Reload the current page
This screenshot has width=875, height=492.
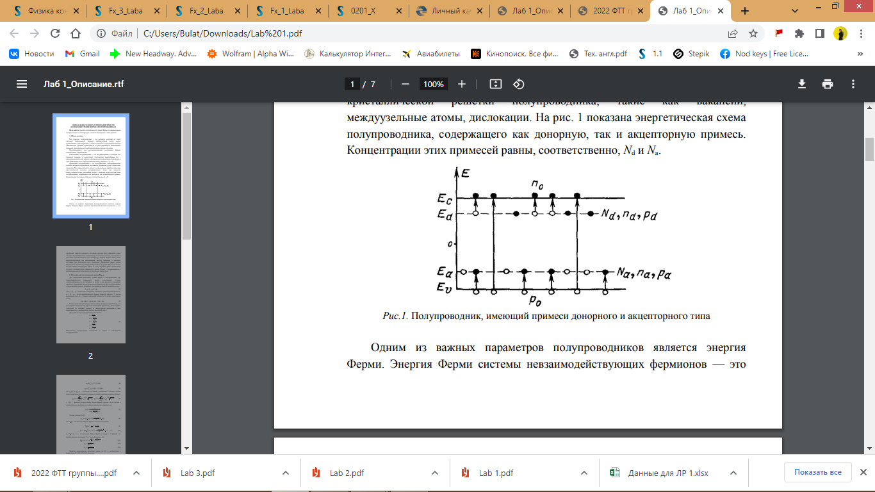55,33
